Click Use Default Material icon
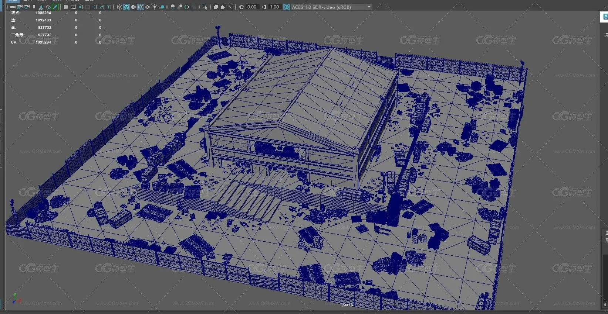Viewport: 608px width, 314px height. coord(134,7)
